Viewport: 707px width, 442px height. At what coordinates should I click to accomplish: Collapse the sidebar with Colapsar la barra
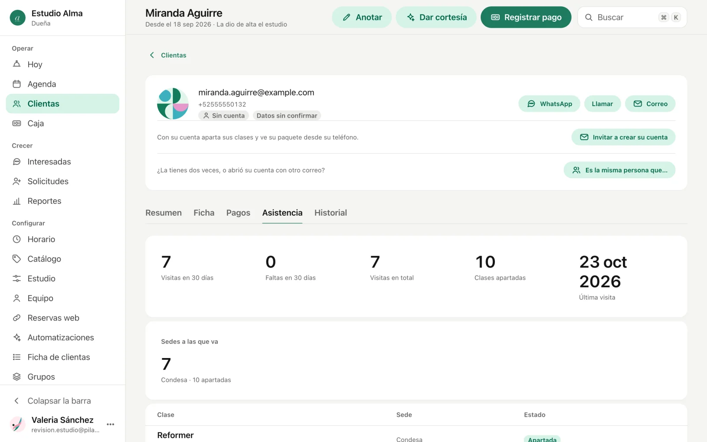tap(62, 401)
